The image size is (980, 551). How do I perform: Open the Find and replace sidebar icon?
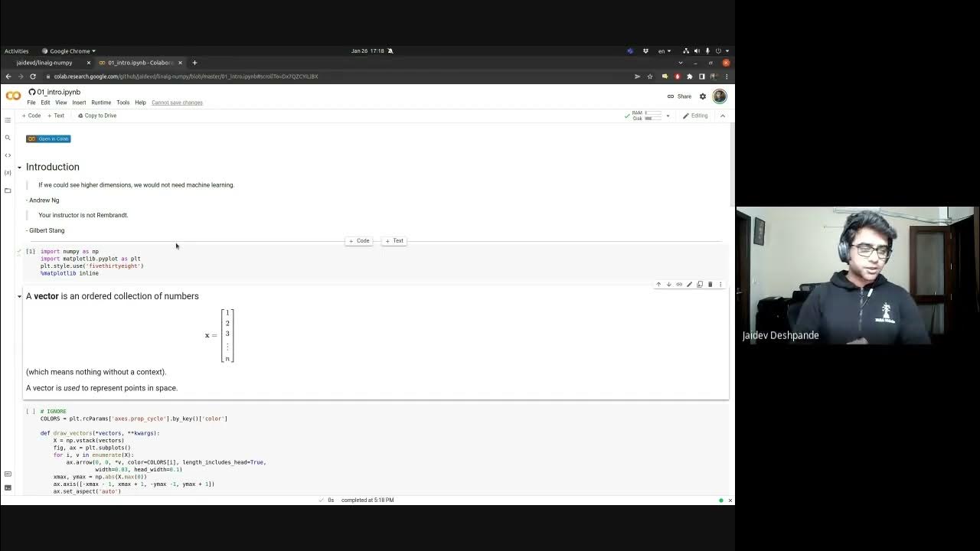(8, 138)
